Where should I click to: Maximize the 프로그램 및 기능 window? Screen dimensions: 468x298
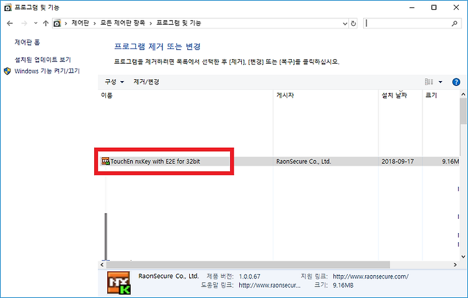point(434,7)
